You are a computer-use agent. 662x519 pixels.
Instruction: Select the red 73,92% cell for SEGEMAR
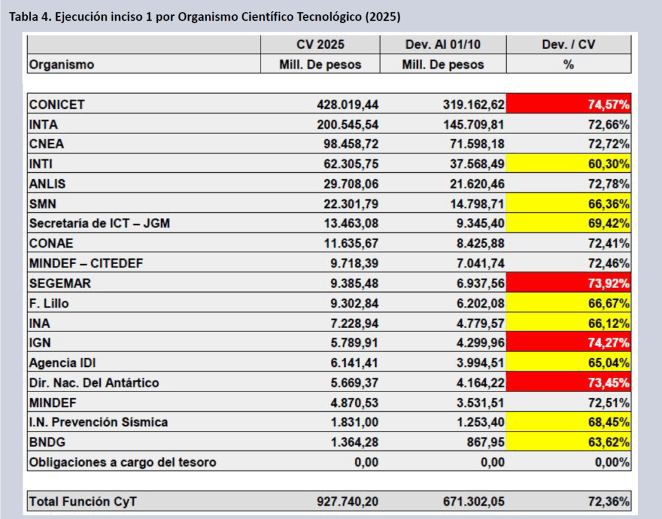(568, 283)
